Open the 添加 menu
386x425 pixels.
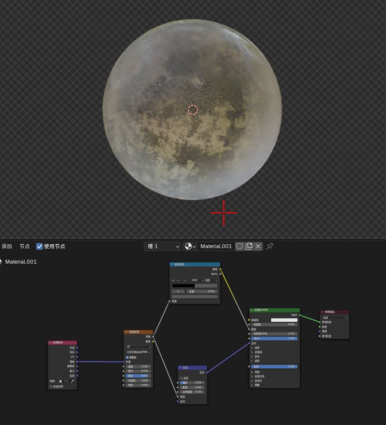point(7,246)
